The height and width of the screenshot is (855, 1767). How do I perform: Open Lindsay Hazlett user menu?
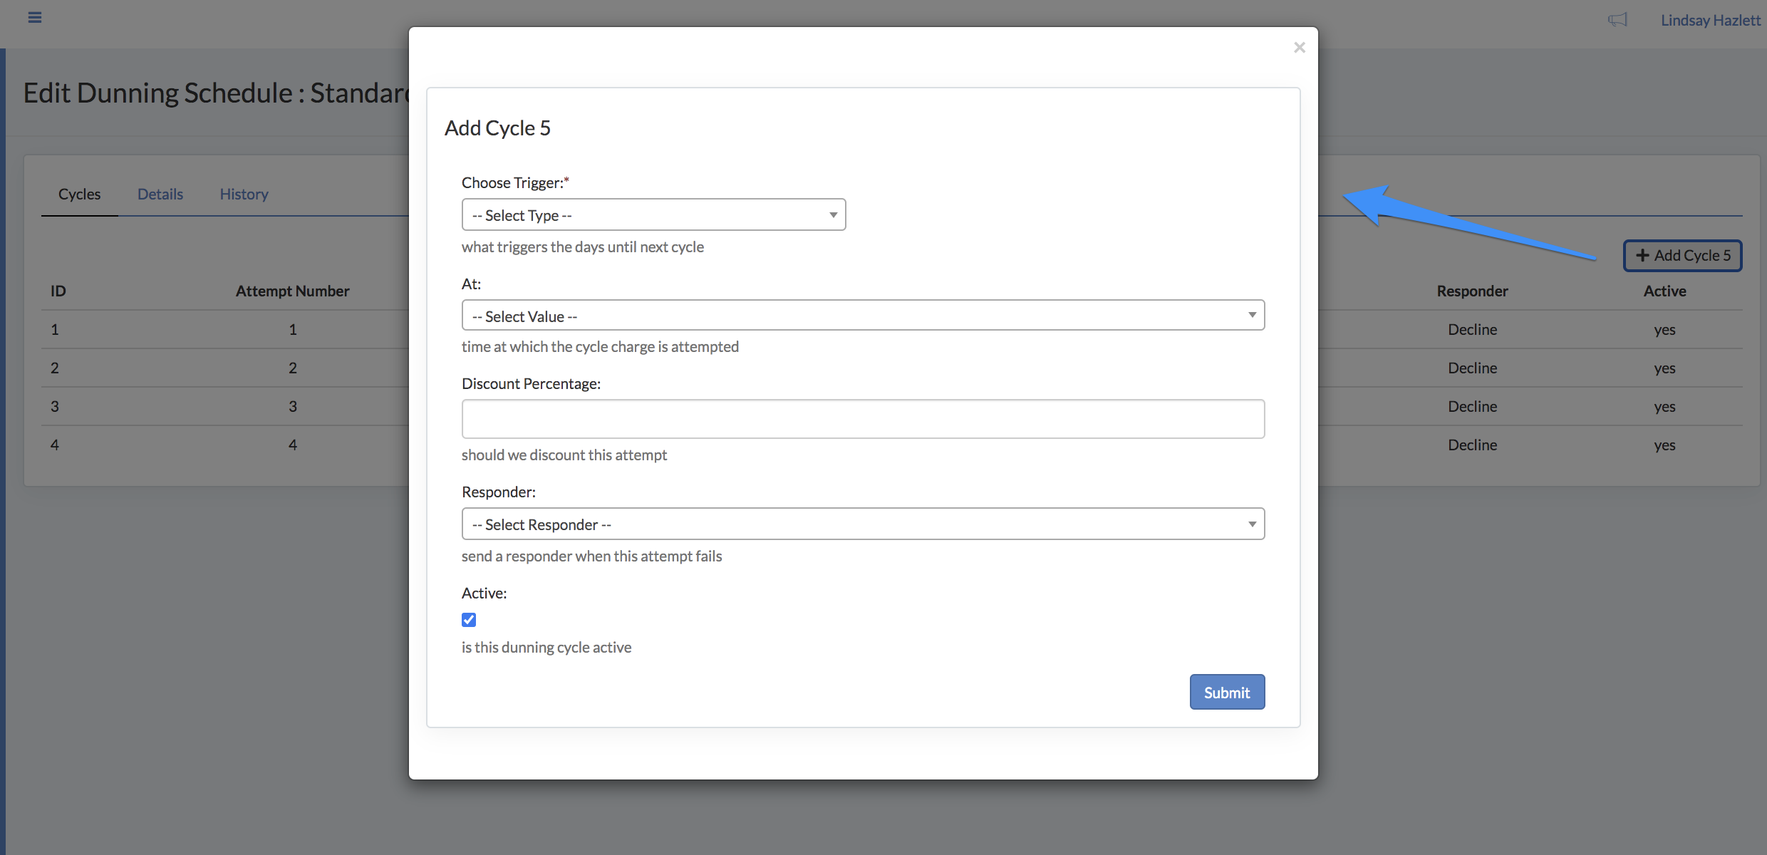click(1710, 21)
